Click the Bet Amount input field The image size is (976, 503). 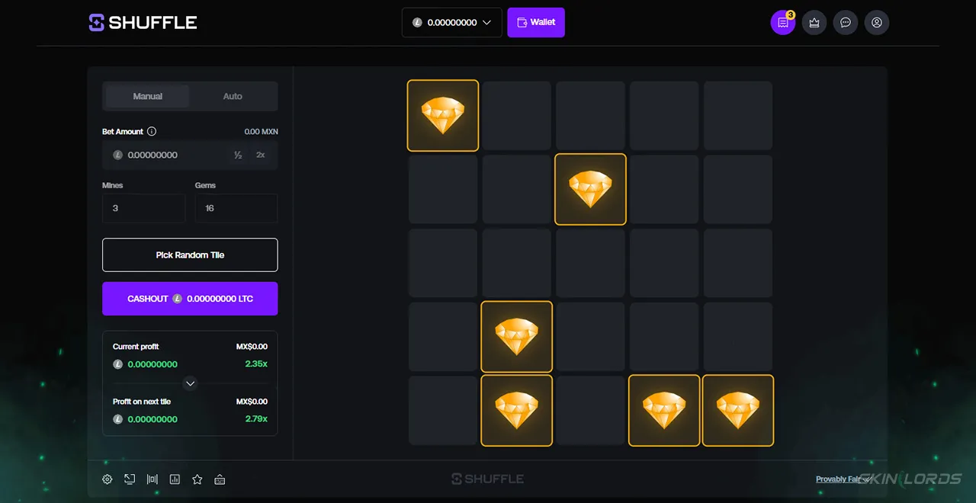pyautogui.click(x=190, y=155)
